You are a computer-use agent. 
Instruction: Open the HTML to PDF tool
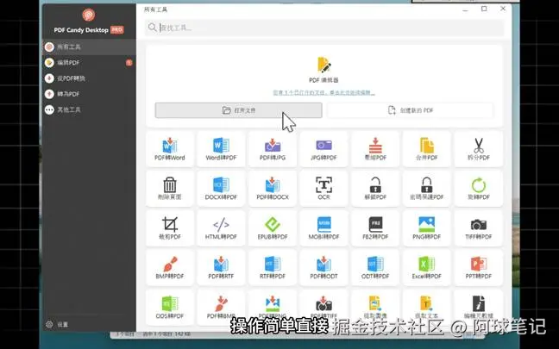coord(221,227)
